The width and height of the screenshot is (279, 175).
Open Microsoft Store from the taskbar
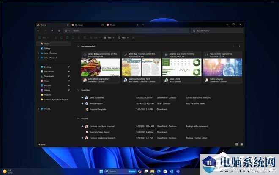click(165, 172)
